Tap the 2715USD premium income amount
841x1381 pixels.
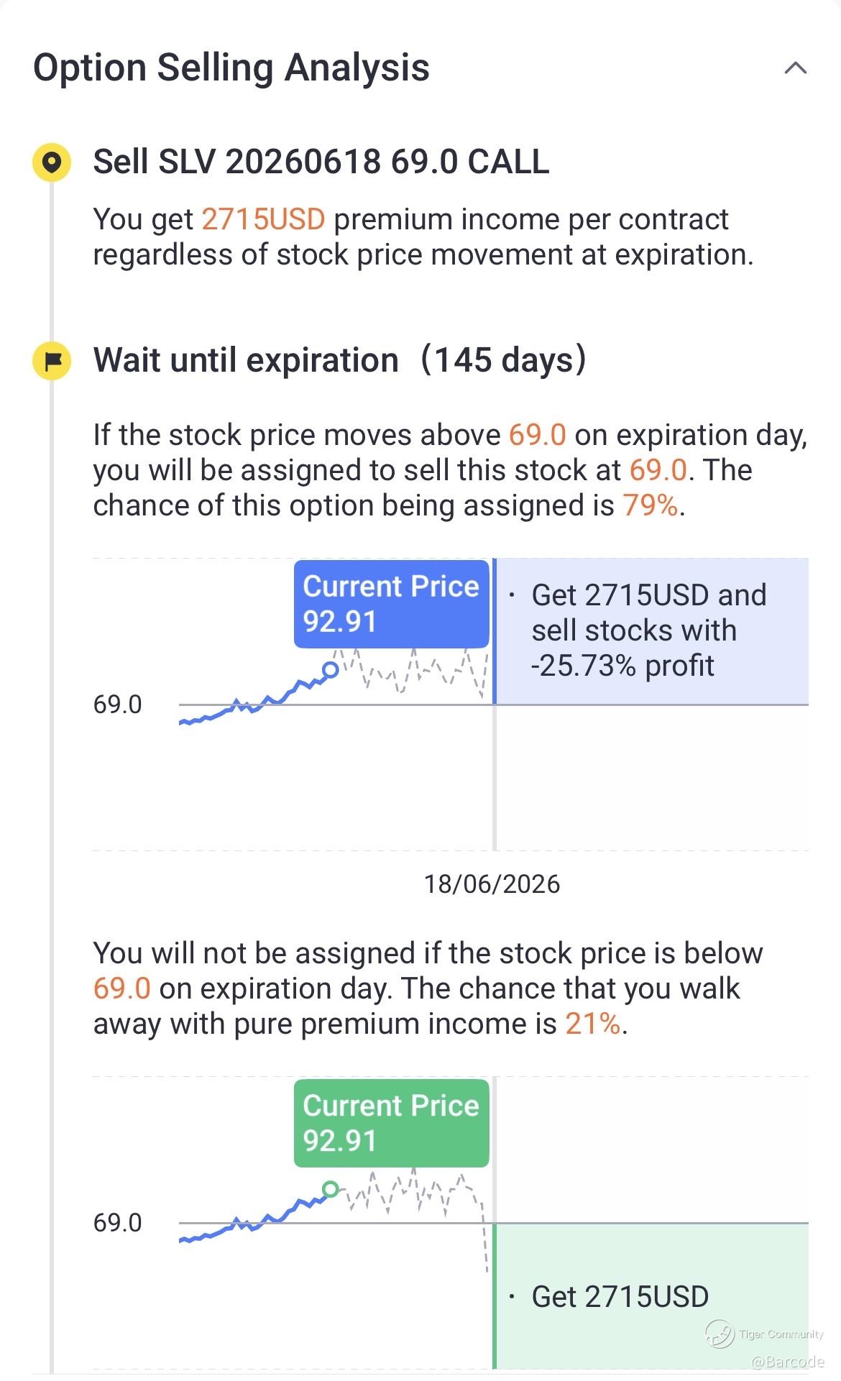[263, 219]
